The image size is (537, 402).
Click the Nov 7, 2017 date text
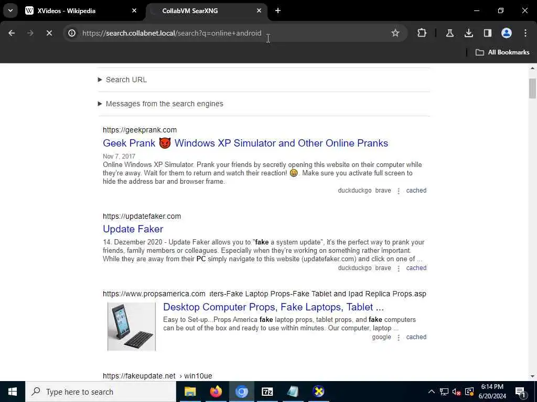tap(119, 156)
